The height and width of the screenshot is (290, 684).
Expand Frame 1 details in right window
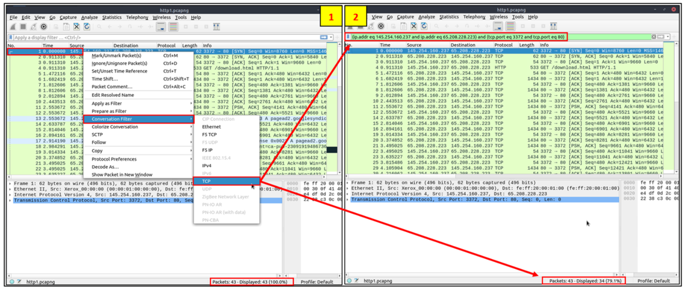tap(348, 183)
